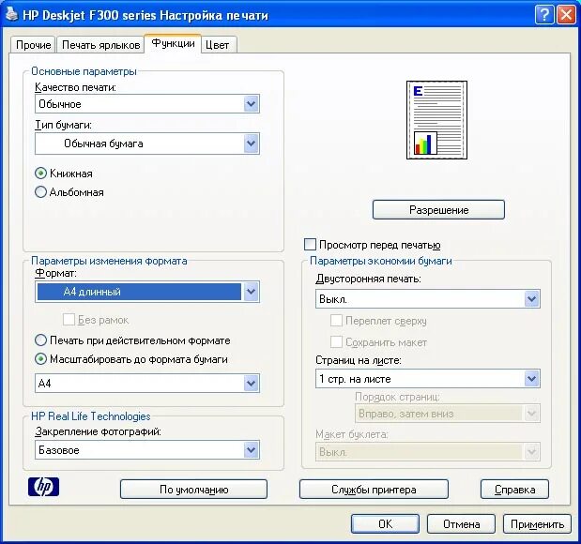Toggle the Сохранить макет checkbox
This screenshot has height=544, width=581.
(336, 341)
